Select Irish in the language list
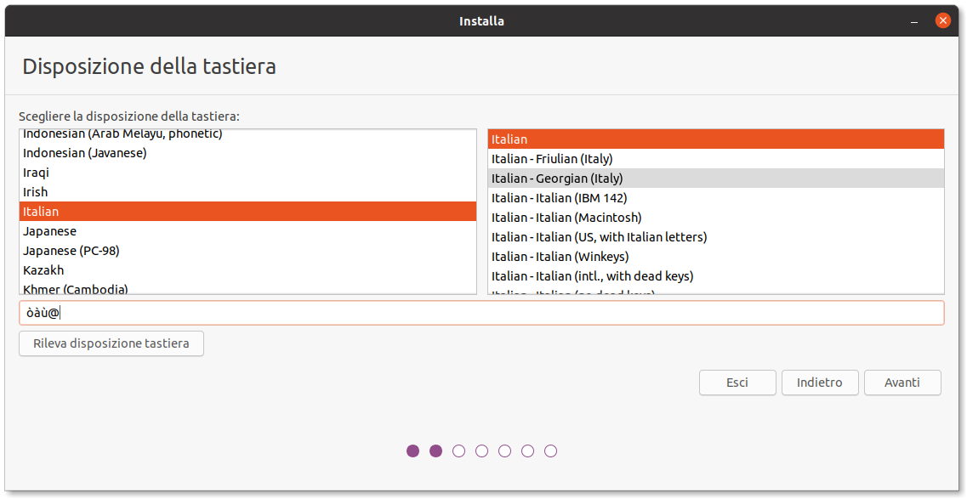 (x=36, y=192)
